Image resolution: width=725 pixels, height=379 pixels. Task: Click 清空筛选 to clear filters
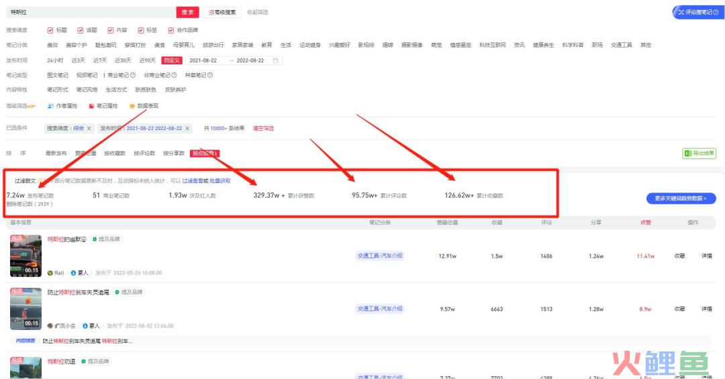[x=263, y=128]
